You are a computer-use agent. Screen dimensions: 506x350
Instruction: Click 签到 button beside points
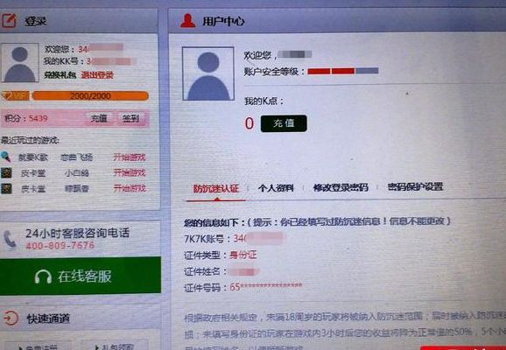point(130,118)
